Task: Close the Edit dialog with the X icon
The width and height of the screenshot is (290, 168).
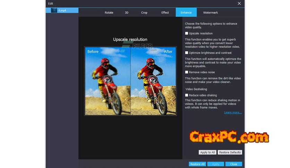Action: point(239,3)
